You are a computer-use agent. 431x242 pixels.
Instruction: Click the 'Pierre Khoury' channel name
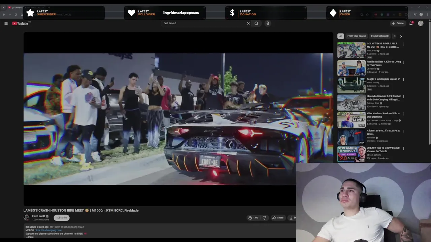coord(373,82)
